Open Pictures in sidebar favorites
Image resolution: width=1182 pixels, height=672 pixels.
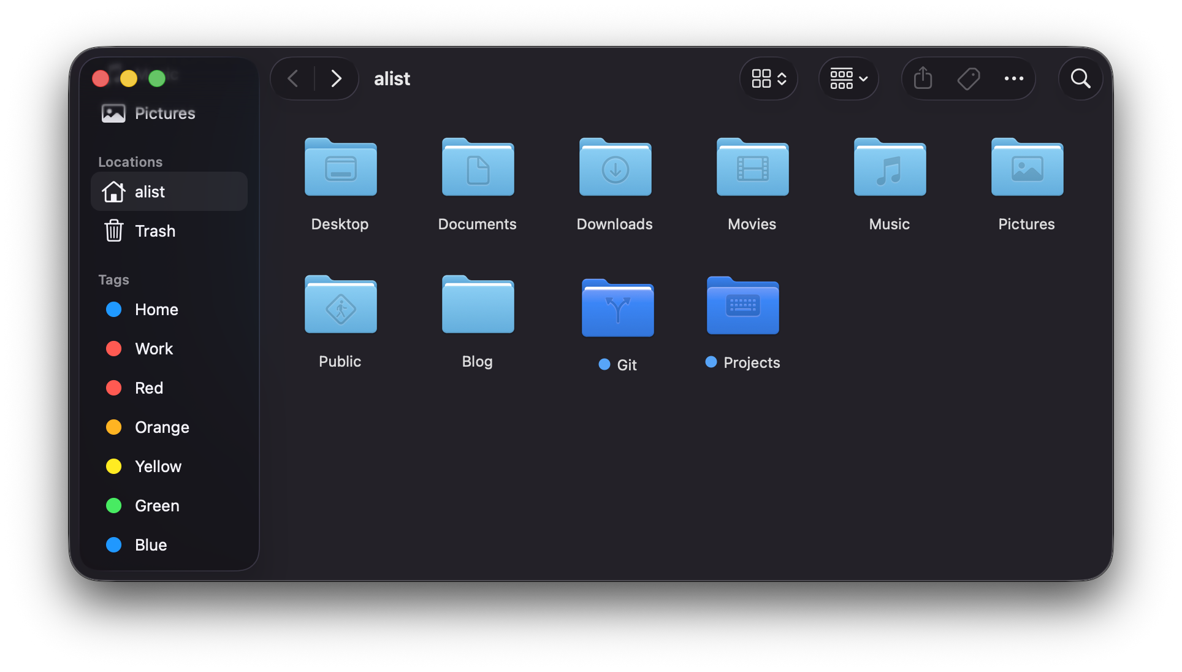[164, 113]
